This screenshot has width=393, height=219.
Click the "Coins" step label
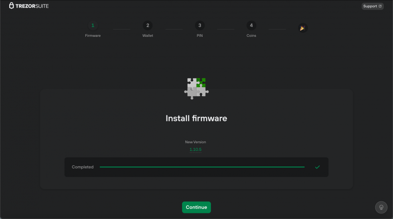pos(251,36)
